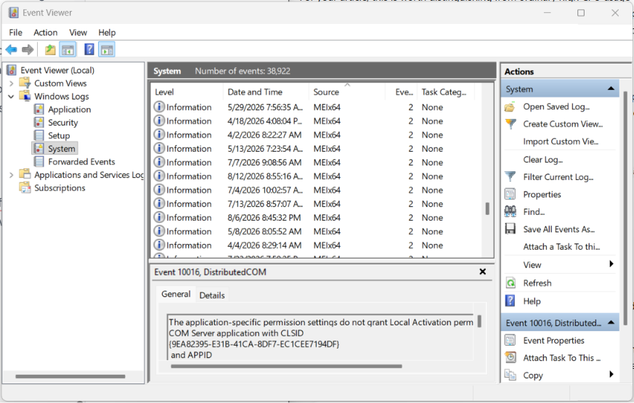Viewport: 634px width, 403px height.
Task: Select the 4/2/2026 8:22:27 AM event
Action: click(x=316, y=134)
